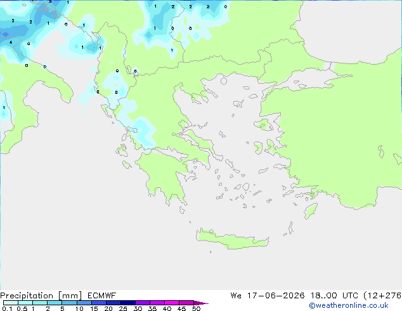The height and width of the screenshot is (311, 402).
Task: Click the '25' legend scale number
Action: pos(123,308)
